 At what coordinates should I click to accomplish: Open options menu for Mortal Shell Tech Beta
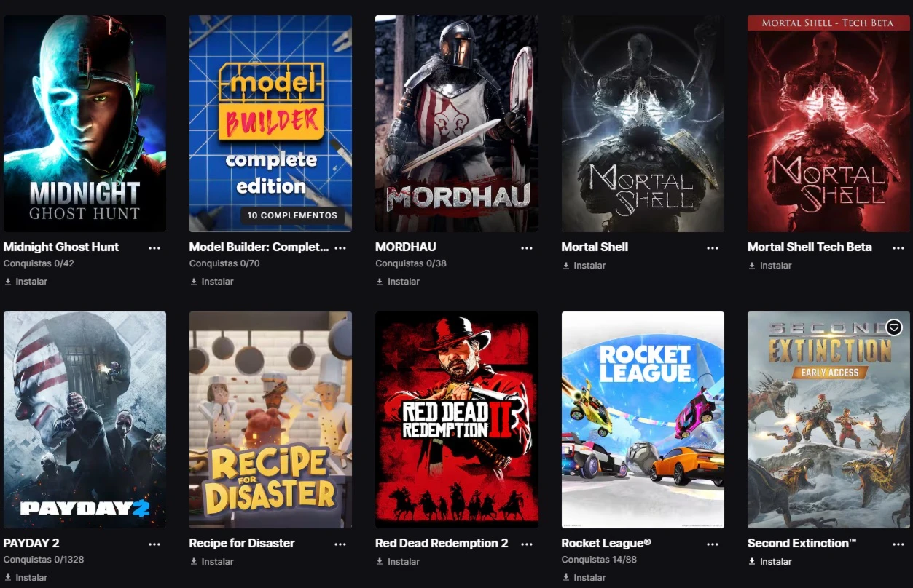898,248
